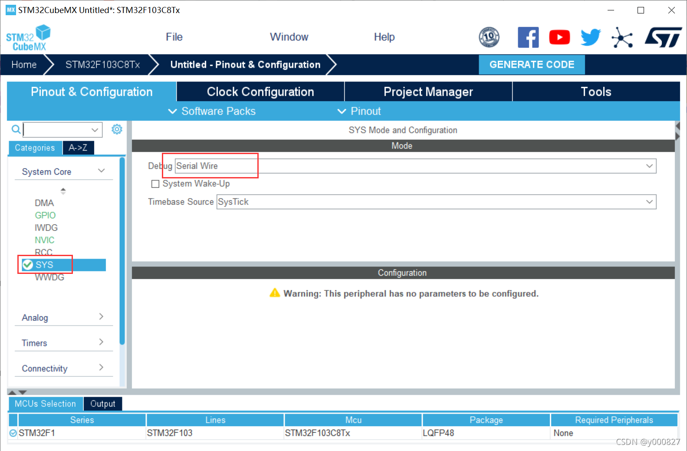Click the Mode section header bar
This screenshot has height=451, width=687.
click(x=403, y=146)
